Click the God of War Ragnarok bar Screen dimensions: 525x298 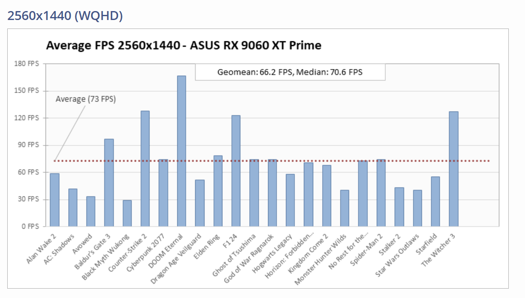(272, 193)
